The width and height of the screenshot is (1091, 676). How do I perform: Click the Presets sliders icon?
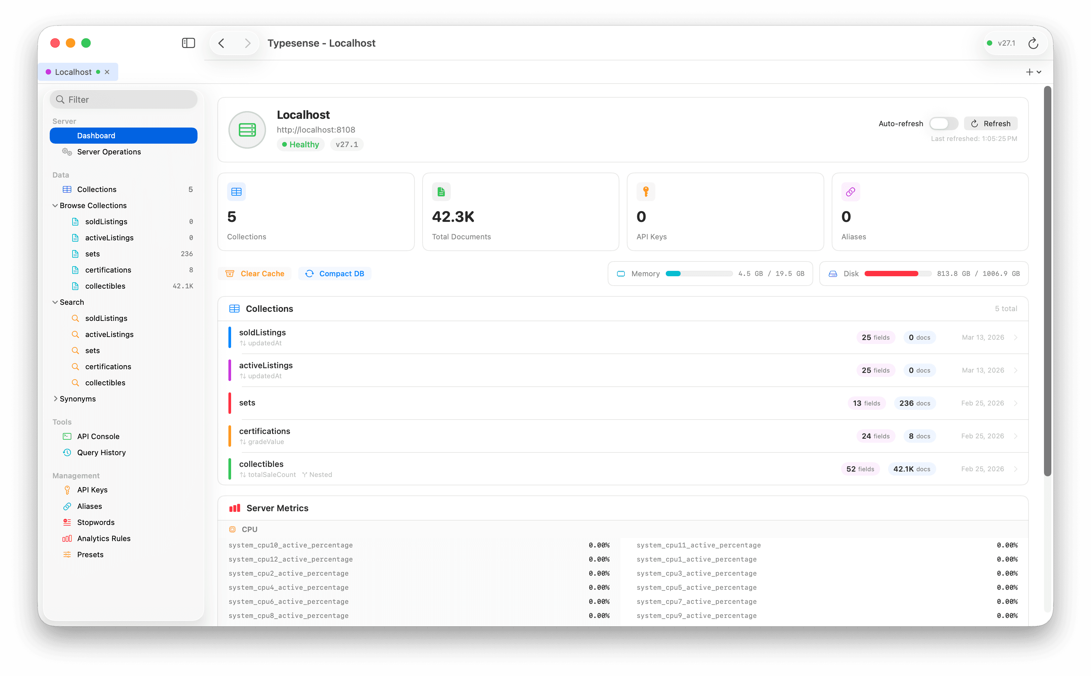(x=67, y=554)
